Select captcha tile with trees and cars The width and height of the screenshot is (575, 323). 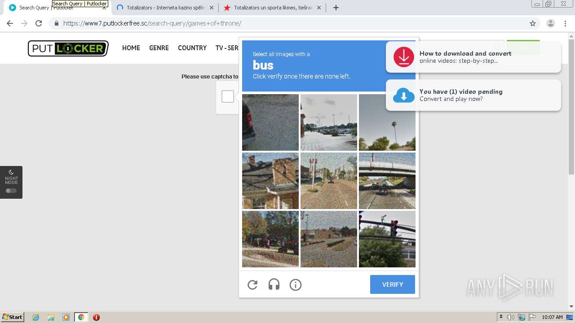[270, 239]
